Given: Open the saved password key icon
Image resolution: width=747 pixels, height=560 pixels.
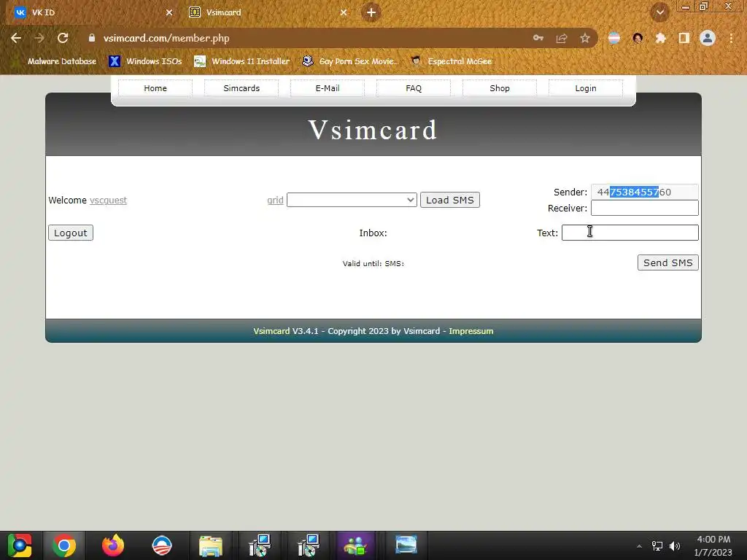Looking at the screenshot, I should 538,38.
